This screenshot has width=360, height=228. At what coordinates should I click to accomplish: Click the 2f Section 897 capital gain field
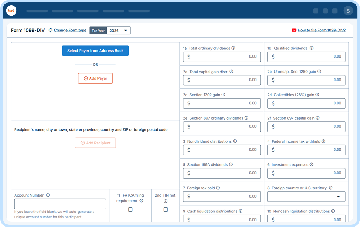306,126
